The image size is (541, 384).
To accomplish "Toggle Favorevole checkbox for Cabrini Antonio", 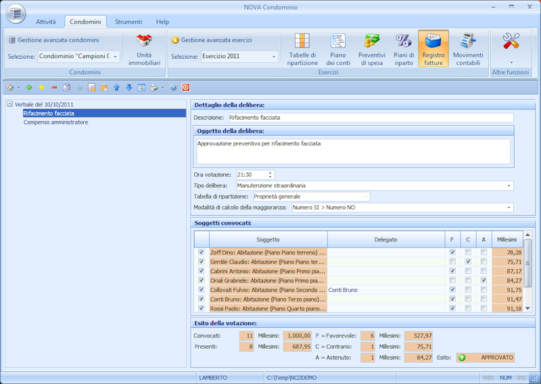I will click(452, 271).
